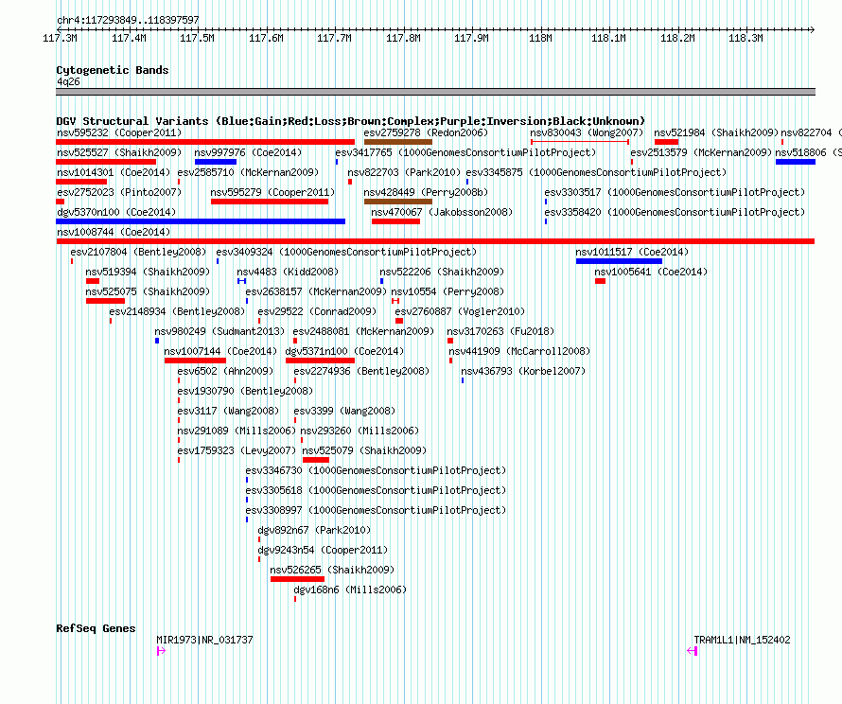Click nsv441909 (McCarroll2008) label
The width and height of the screenshot is (842, 704).
[x=519, y=351]
